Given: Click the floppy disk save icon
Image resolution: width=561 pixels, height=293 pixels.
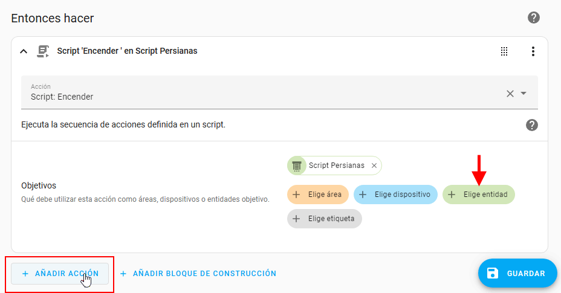Looking at the screenshot, I should pos(492,273).
